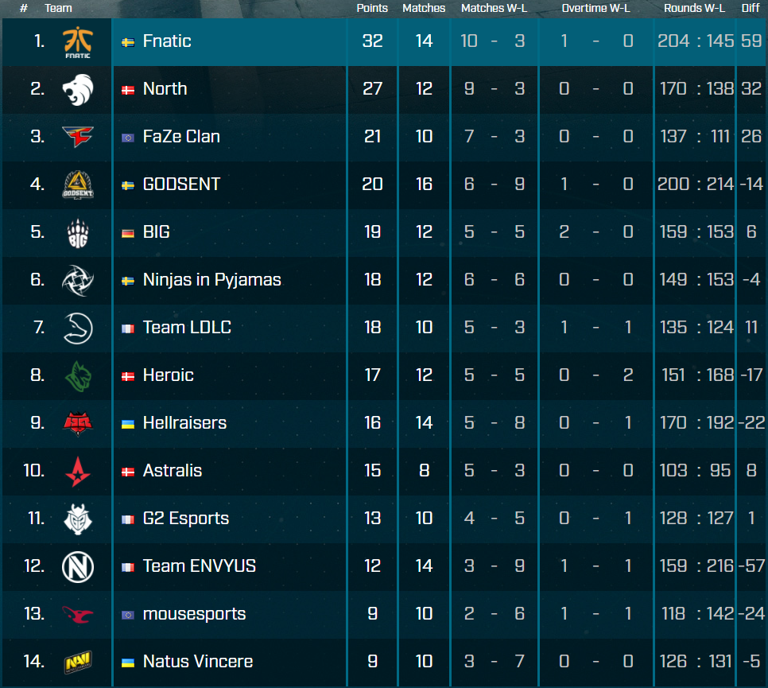
Task: Click the Danish flag beside North
Action: tap(128, 90)
